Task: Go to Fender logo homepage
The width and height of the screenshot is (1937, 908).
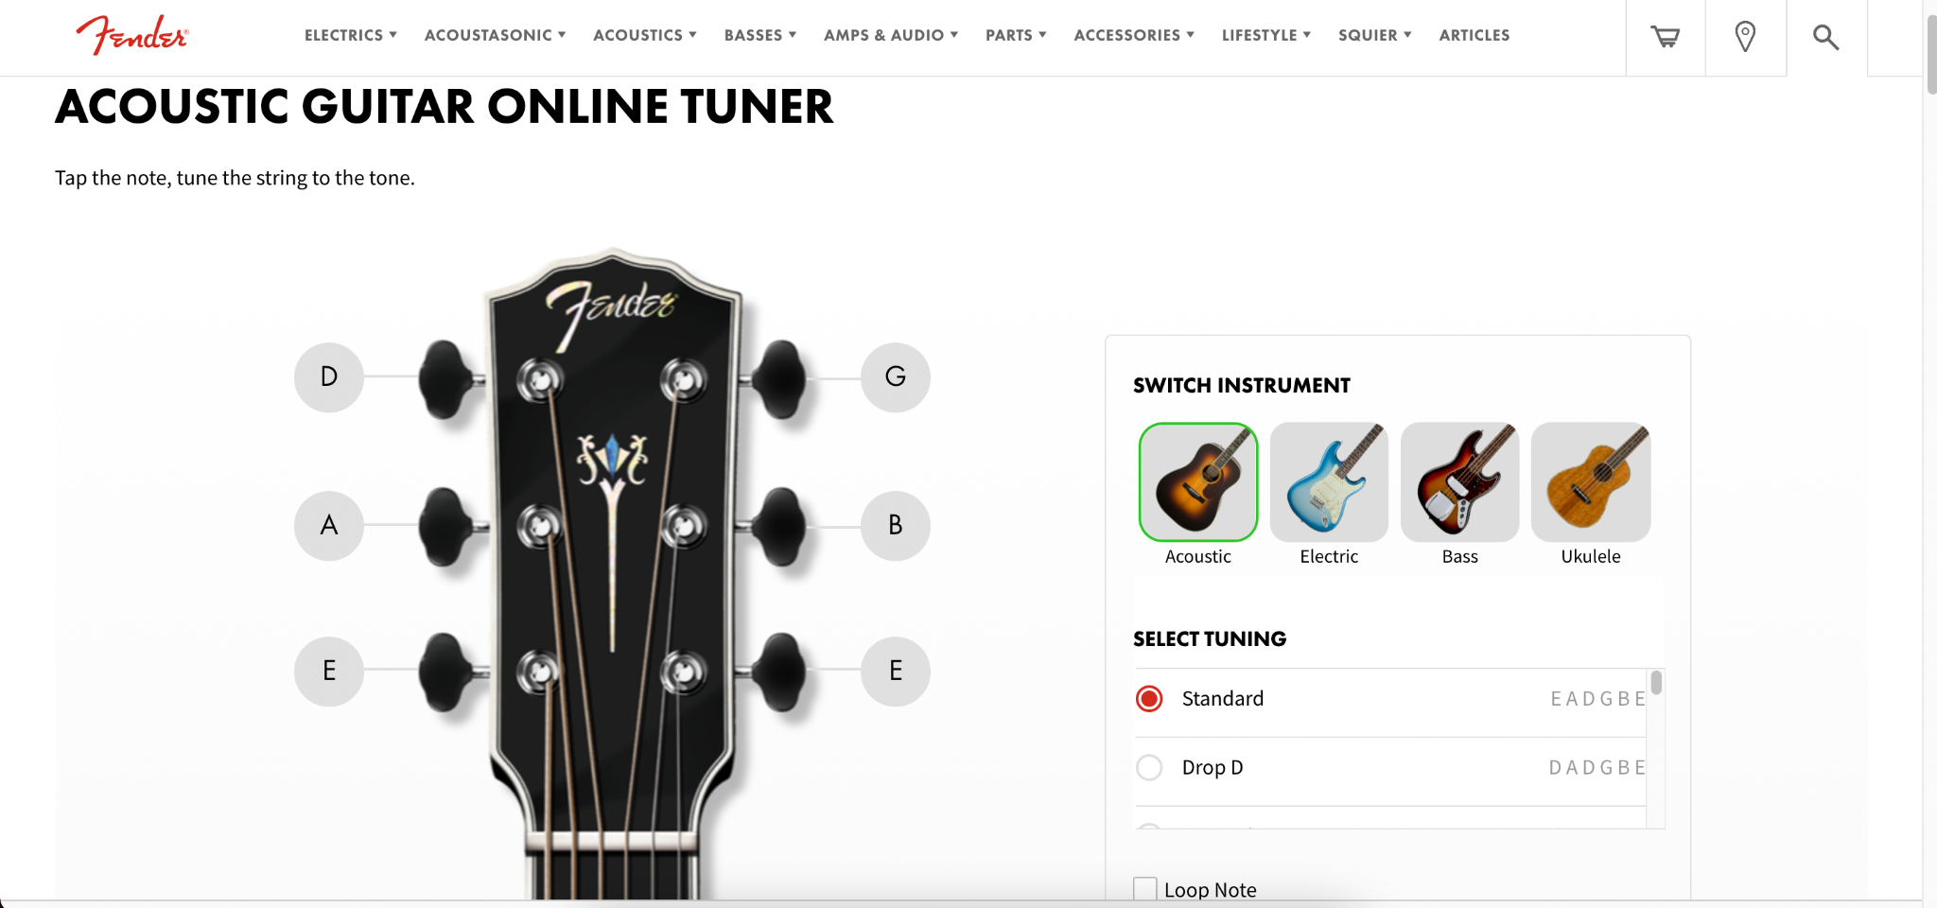Action: coord(132,35)
